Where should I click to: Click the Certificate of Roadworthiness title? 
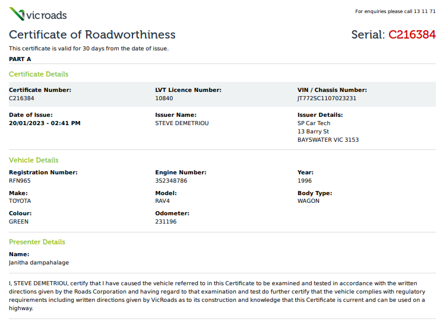pyautogui.click(x=92, y=34)
